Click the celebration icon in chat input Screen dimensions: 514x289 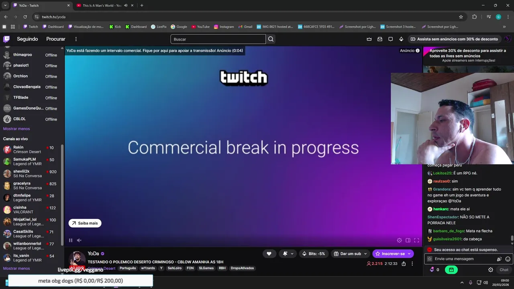point(499,259)
